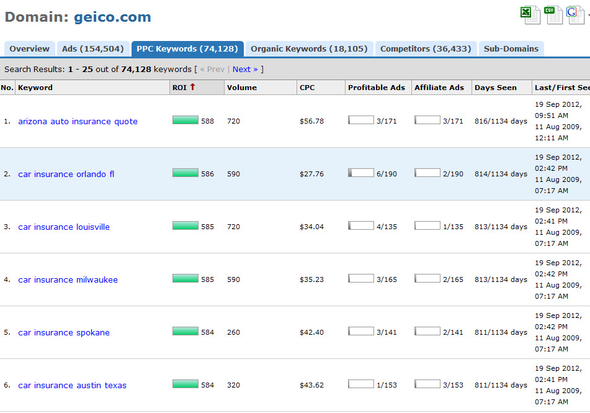Screen dimensions: 590x413
Task: Click Profitable Ads bar beside 1/153
Action: [361, 384]
